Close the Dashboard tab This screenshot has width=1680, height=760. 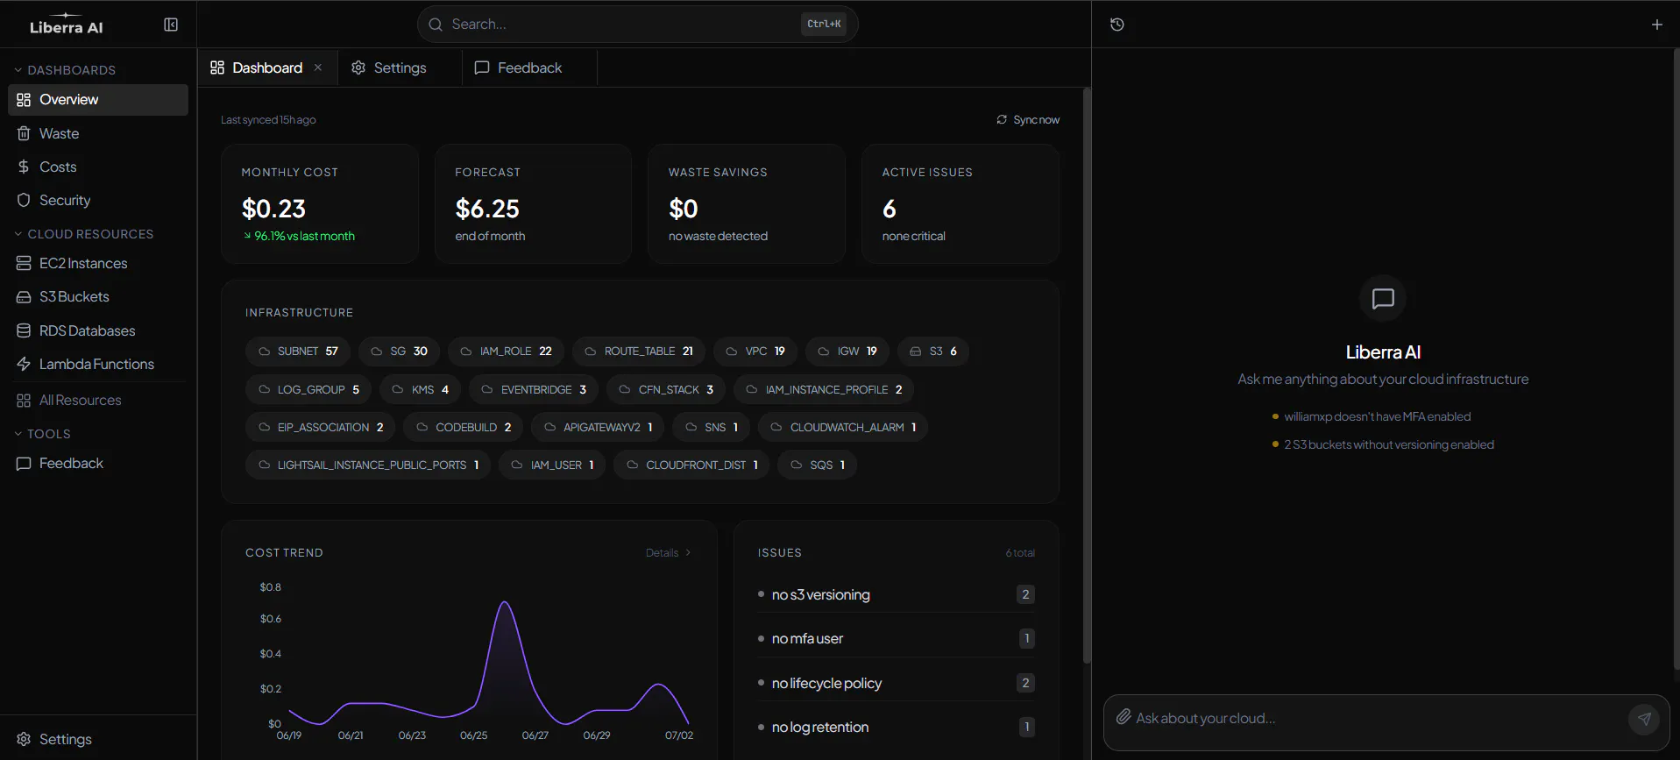pyautogui.click(x=318, y=67)
